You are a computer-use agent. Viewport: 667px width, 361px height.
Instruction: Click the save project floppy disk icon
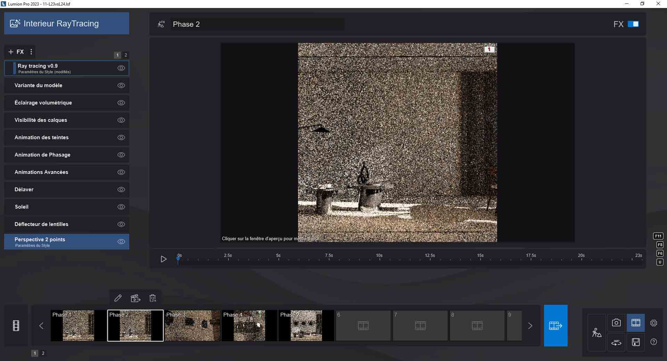[636, 342]
